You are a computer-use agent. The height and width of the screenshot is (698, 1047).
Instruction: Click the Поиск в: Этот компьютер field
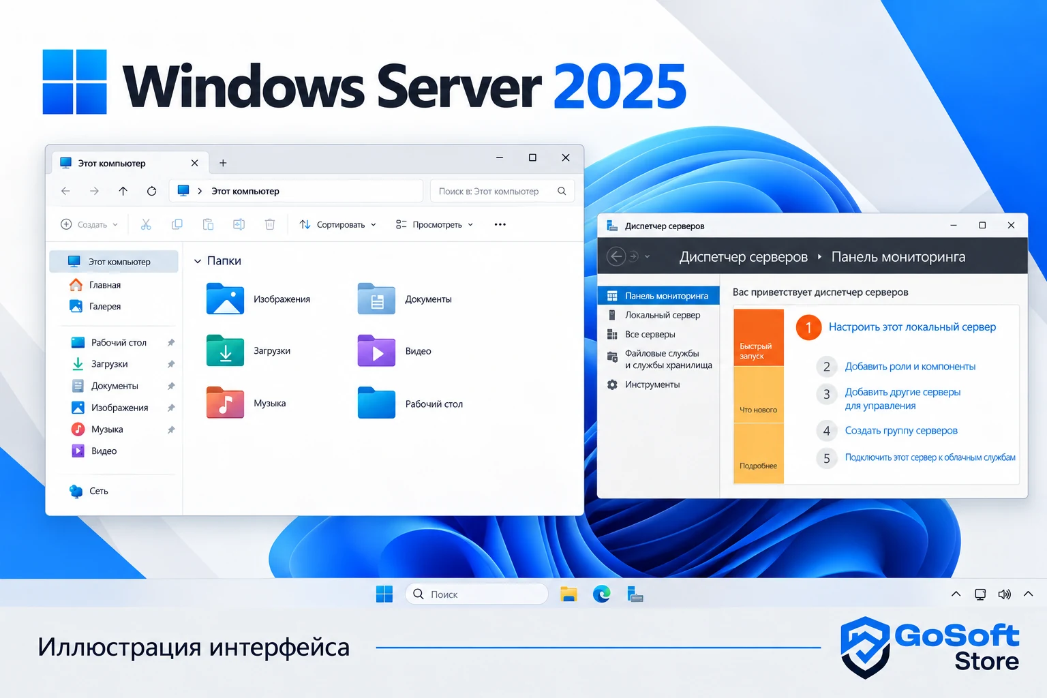click(502, 191)
